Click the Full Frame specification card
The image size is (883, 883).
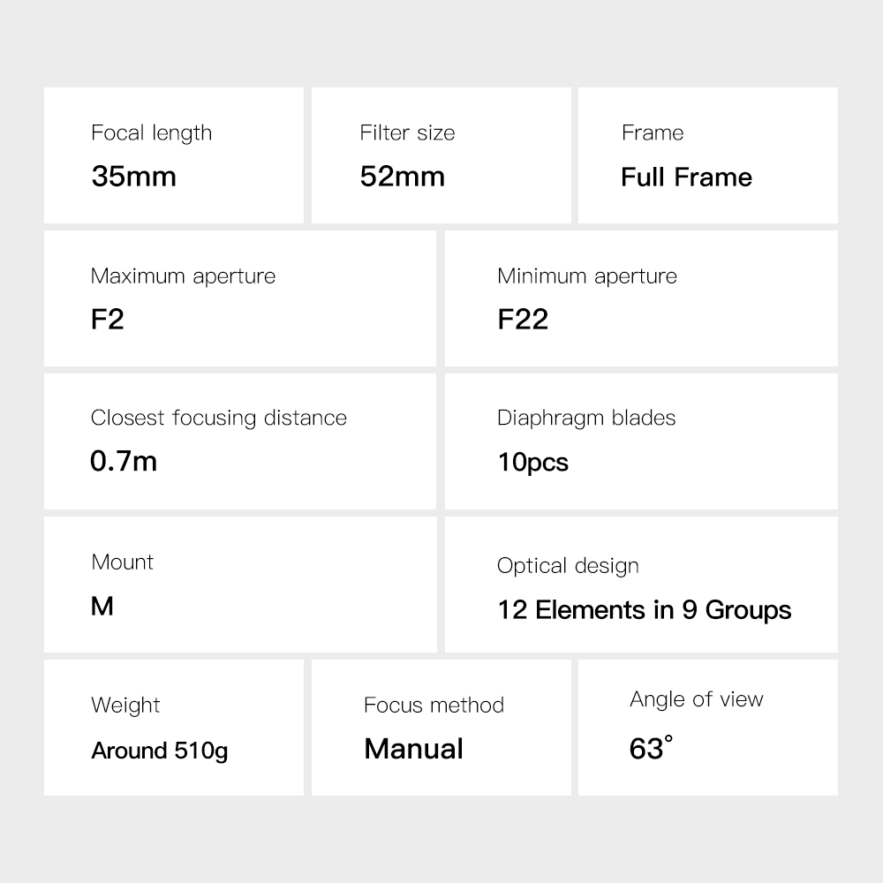(707, 155)
